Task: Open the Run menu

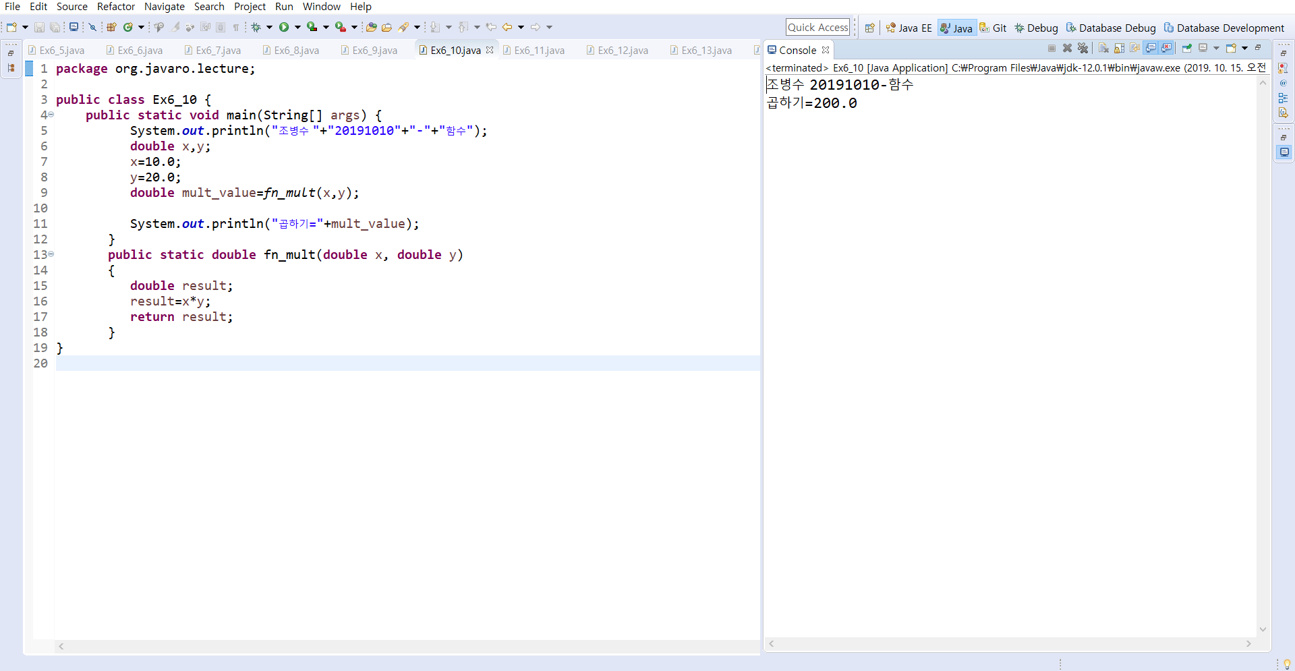Action: [x=284, y=7]
